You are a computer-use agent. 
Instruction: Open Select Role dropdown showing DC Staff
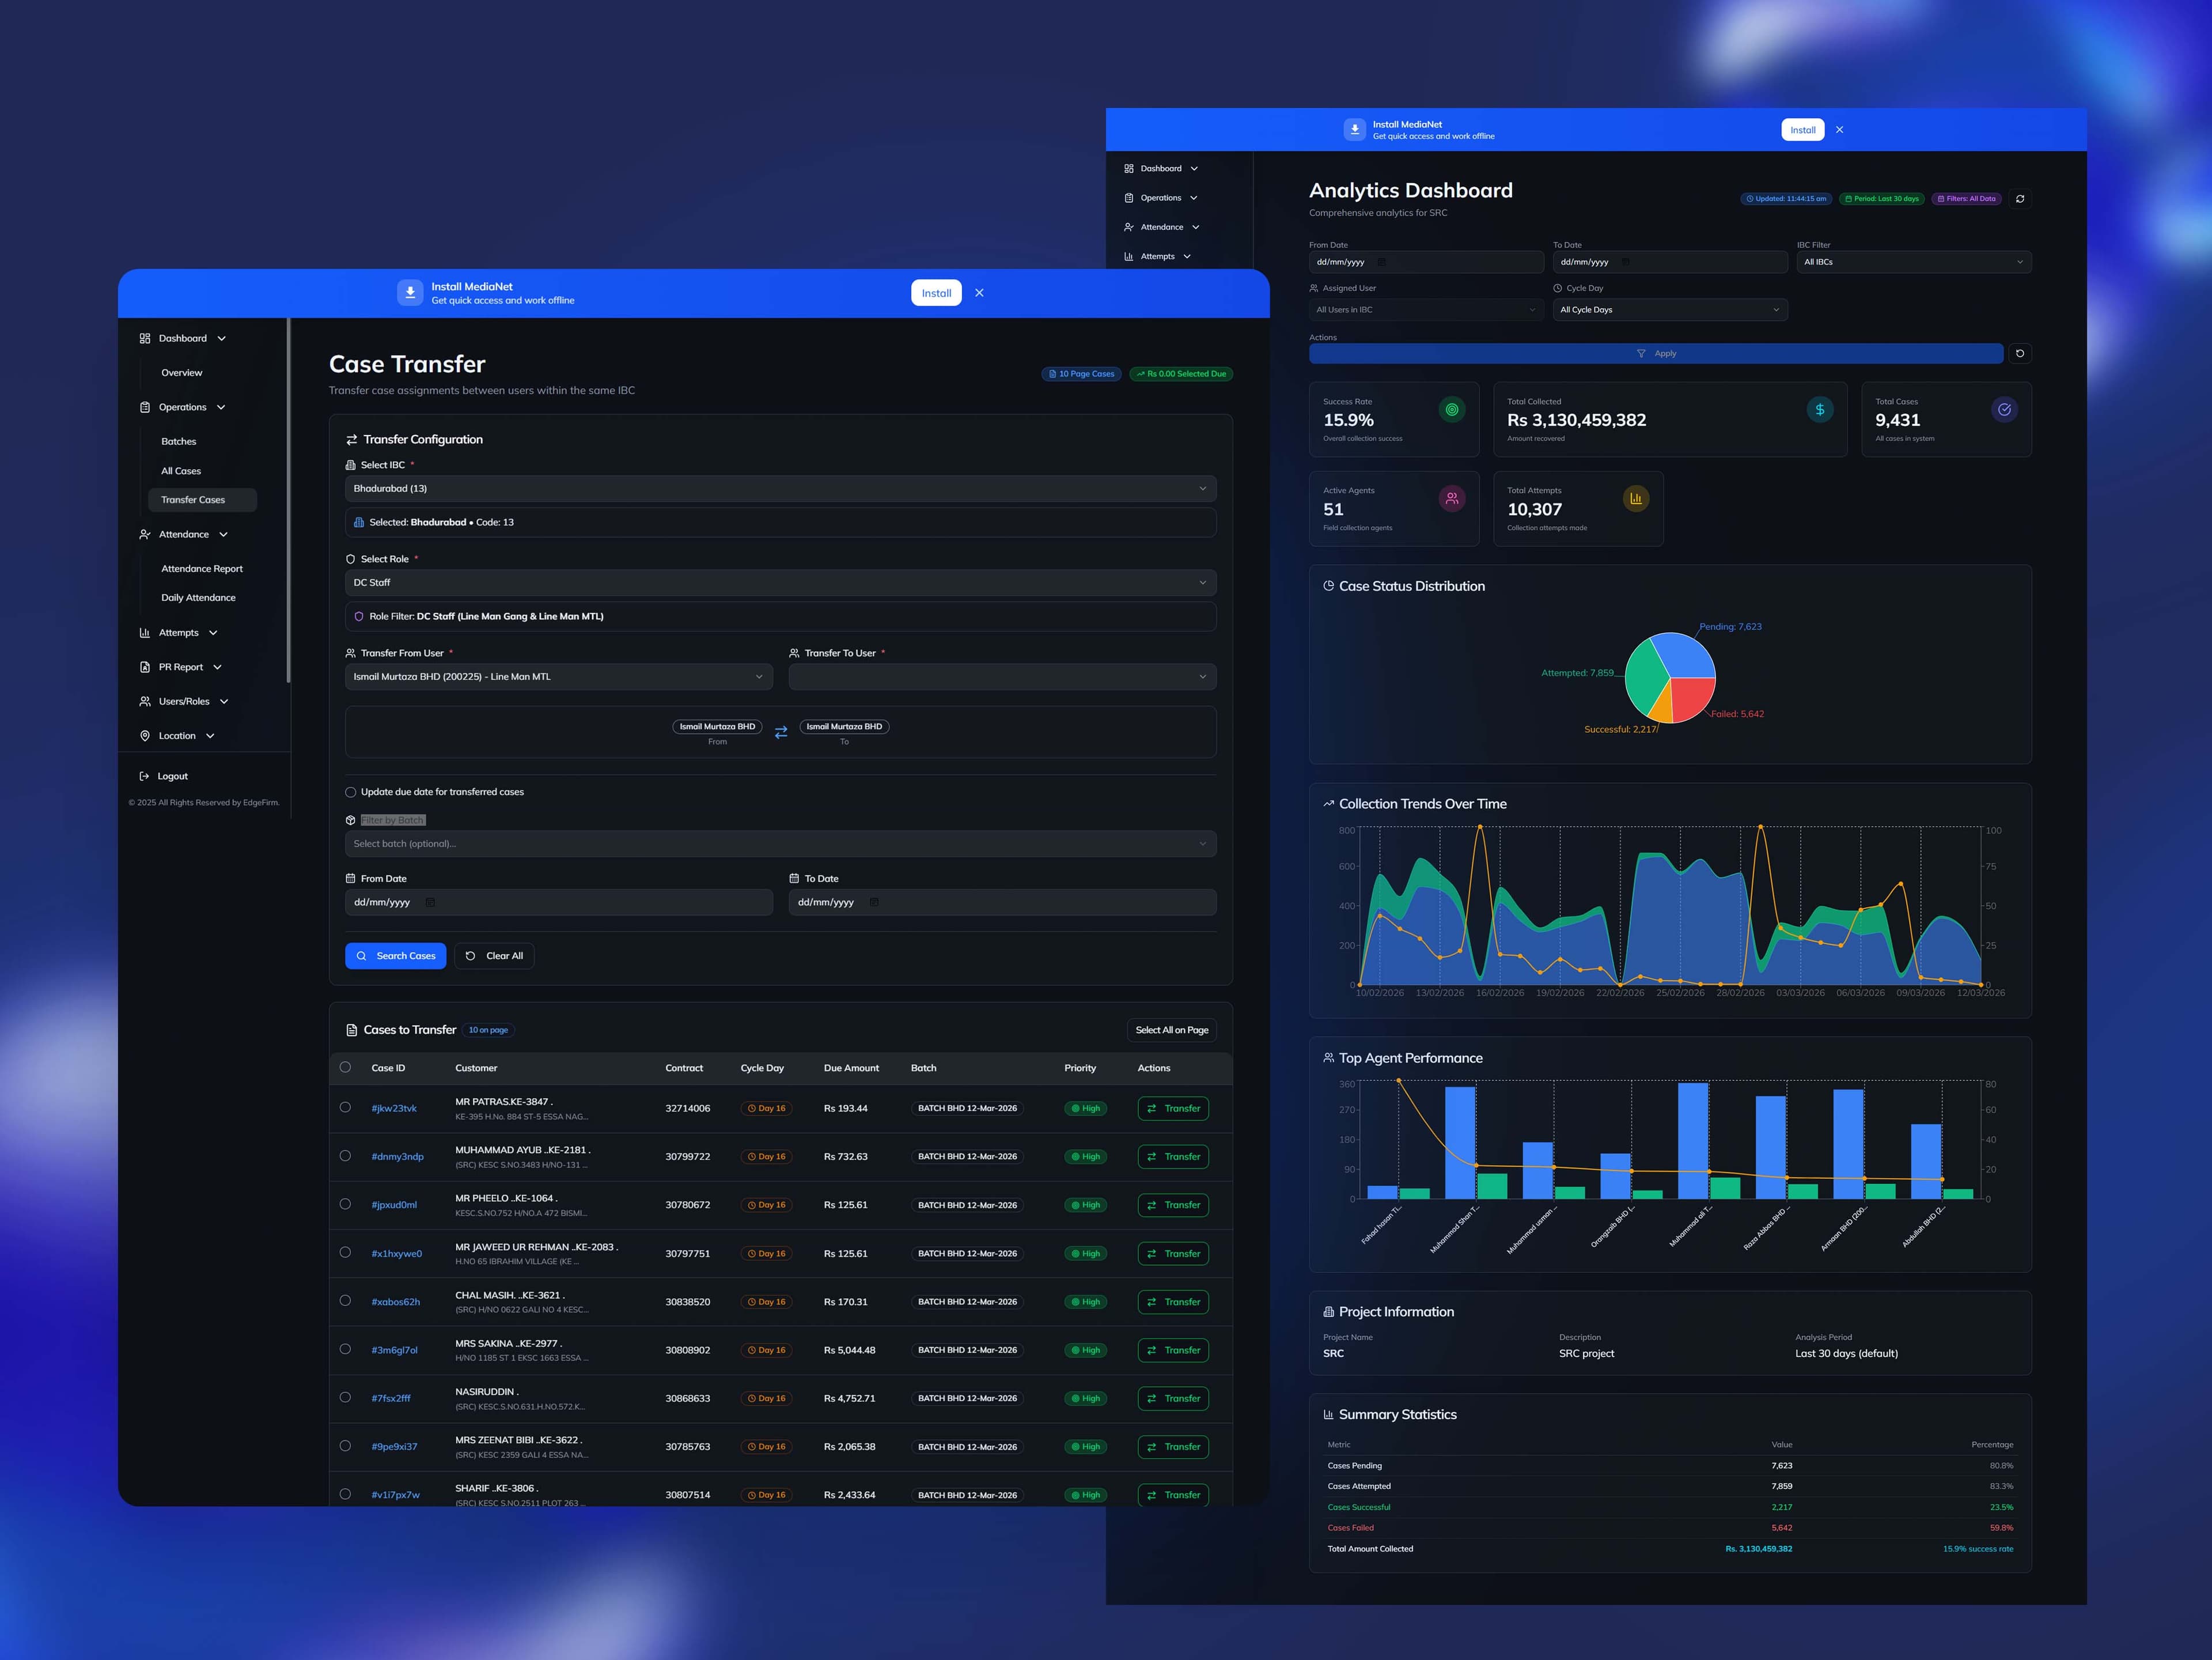click(780, 583)
